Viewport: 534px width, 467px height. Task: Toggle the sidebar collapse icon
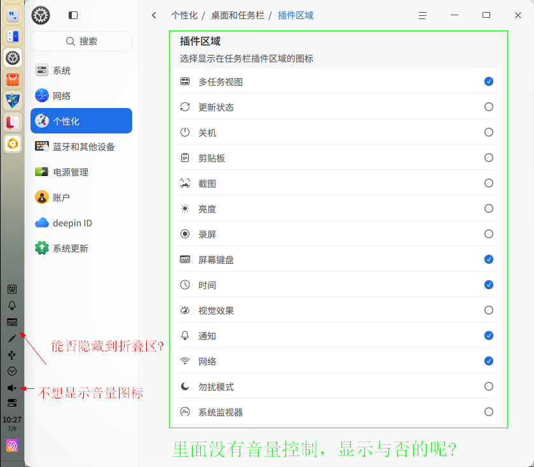(x=73, y=15)
